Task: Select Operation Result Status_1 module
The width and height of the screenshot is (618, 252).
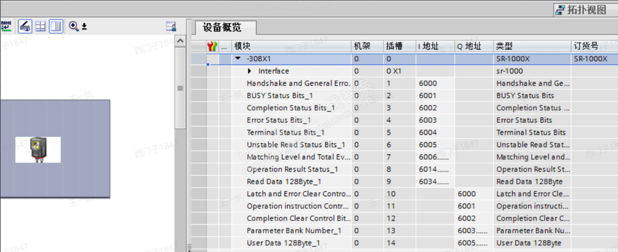Action: [x=292, y=169]
